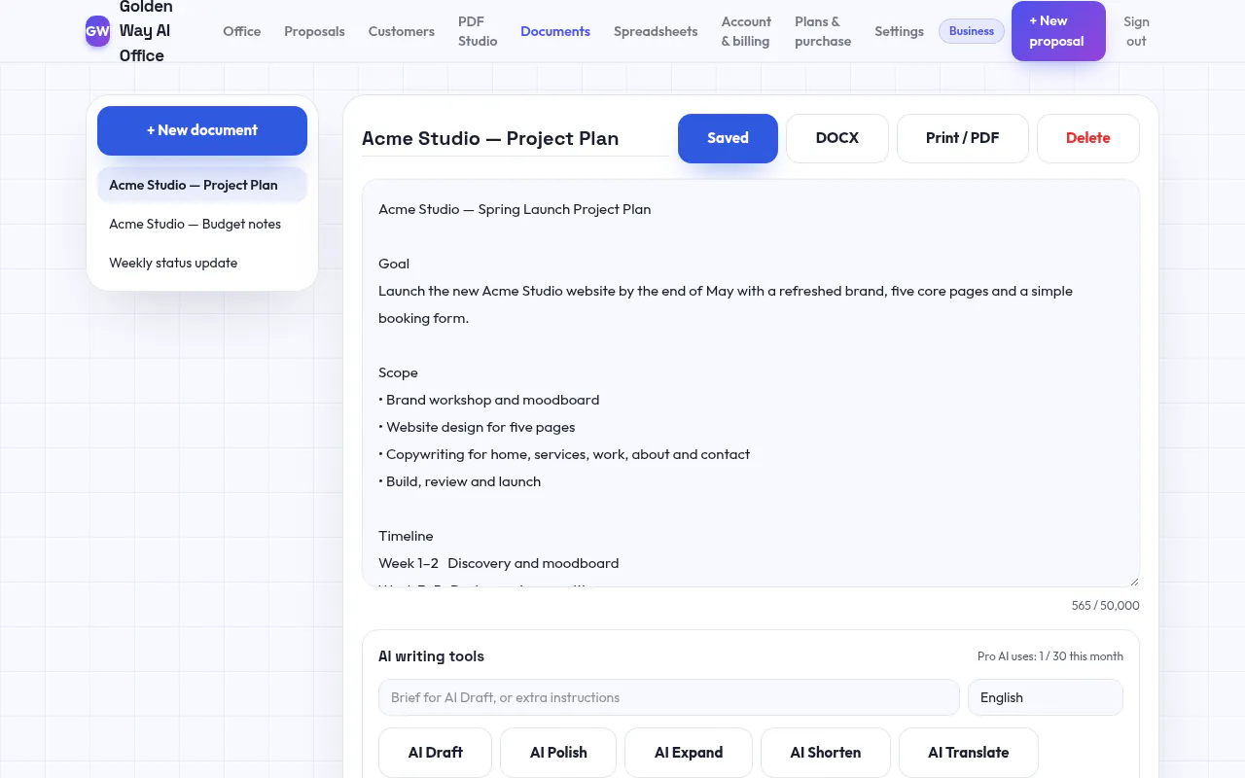
Task: Click the Golden Way AI Office title
Action: click(146, 31)
